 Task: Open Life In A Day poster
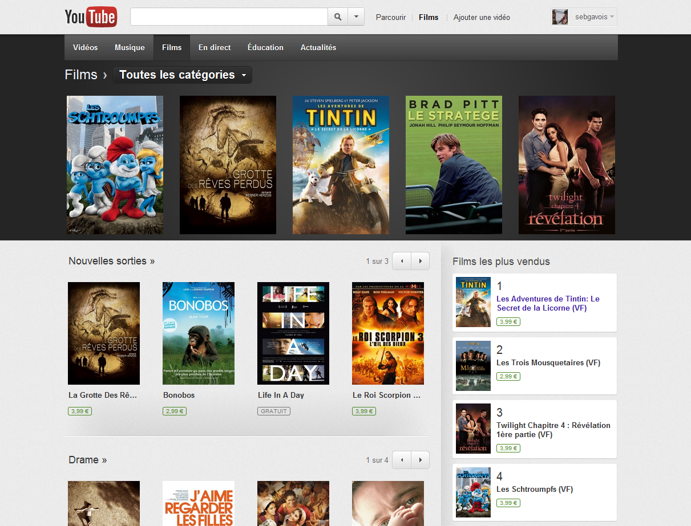tap(293, 333)
